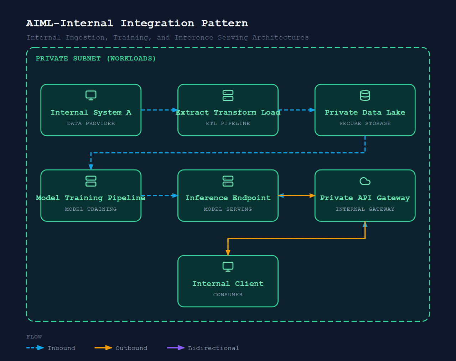Viewport: 456px width, 361px height.
Task: Select the Private API Gateway title
Action: coord(365,198)
